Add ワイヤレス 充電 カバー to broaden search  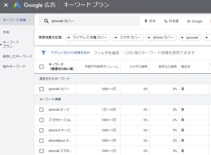pos(88,37)
